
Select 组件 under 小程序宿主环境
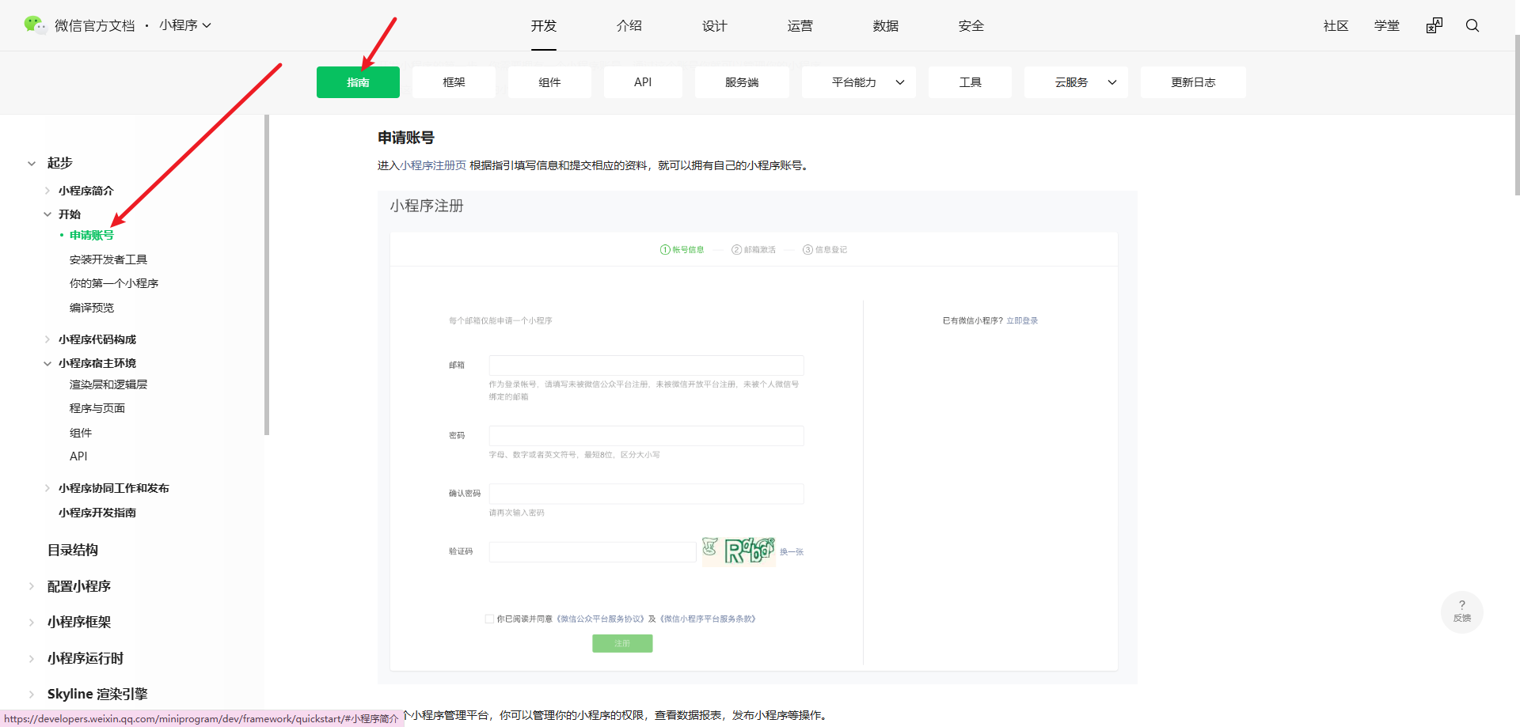tap(81, 433)
